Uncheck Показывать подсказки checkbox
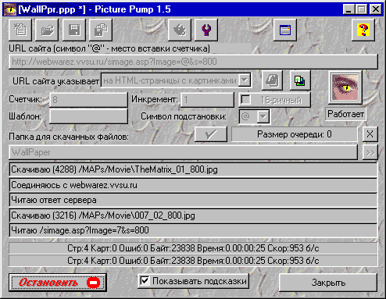Viewport: 386px width, 299px height. (145, 281)
